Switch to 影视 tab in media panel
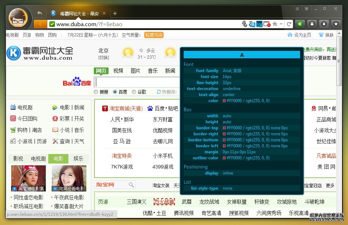The image size is (348, 225). [18, 159]
